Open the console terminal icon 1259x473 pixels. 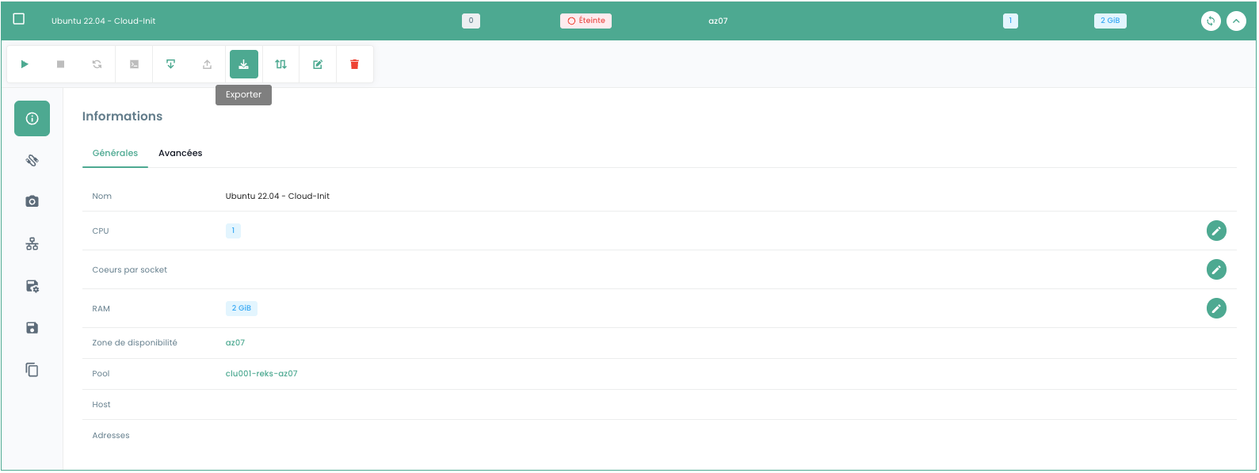coord(135,64)
